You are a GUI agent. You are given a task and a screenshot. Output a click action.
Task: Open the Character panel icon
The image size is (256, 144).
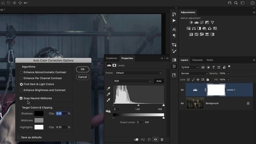coord(174,29)
